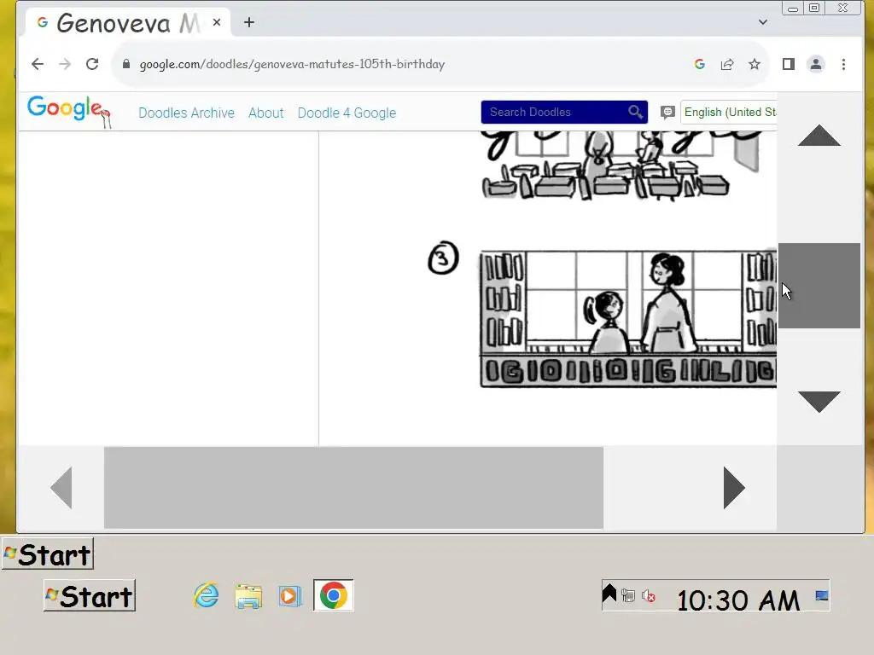Click the Google Doodles logo
Screen dimensions: 874x655
pyautogui.click(x=69, y=111)
